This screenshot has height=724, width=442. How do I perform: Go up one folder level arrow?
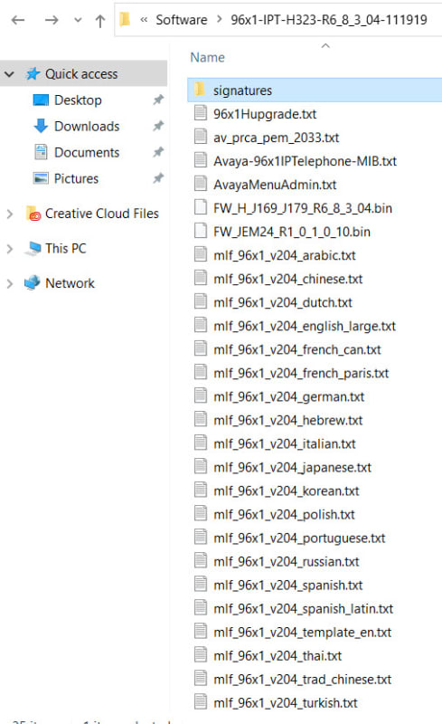(x=100, y=20)
